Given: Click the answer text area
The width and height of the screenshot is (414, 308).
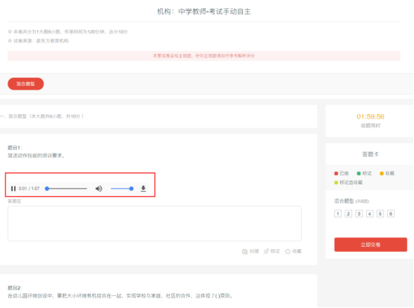Looking at the screenshot, I should [155, 224].
